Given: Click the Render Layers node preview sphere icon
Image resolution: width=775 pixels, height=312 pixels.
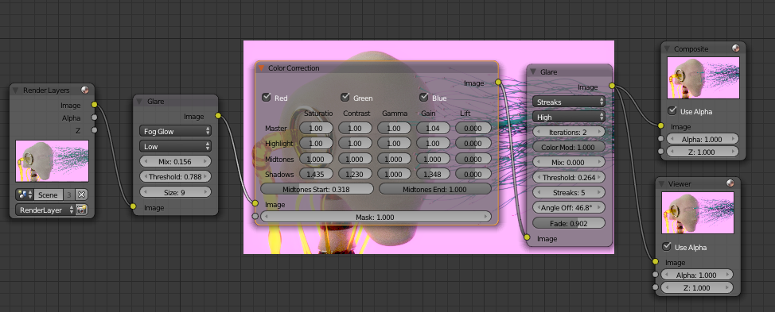Looking at the screenshot, I should click(85, 90).
